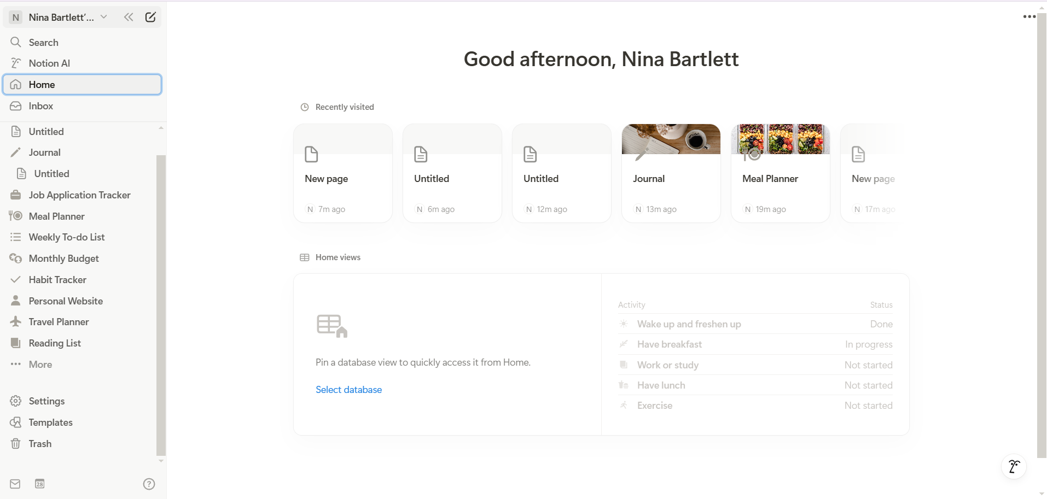1047x499 pixels.
Task: Expand the Nina Bartlett workspace switcher
Action: (x=60, y=17)
